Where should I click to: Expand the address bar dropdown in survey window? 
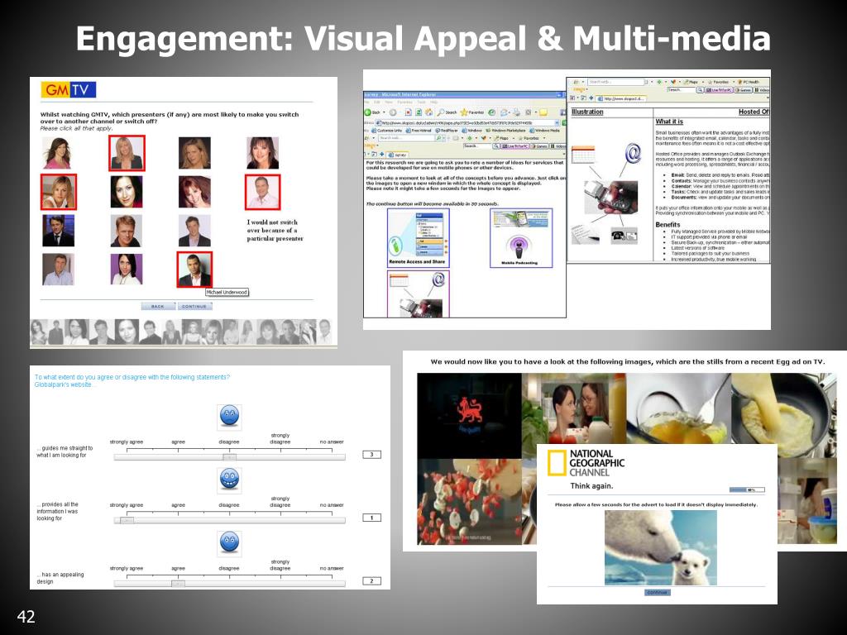(x=557, y=123)
